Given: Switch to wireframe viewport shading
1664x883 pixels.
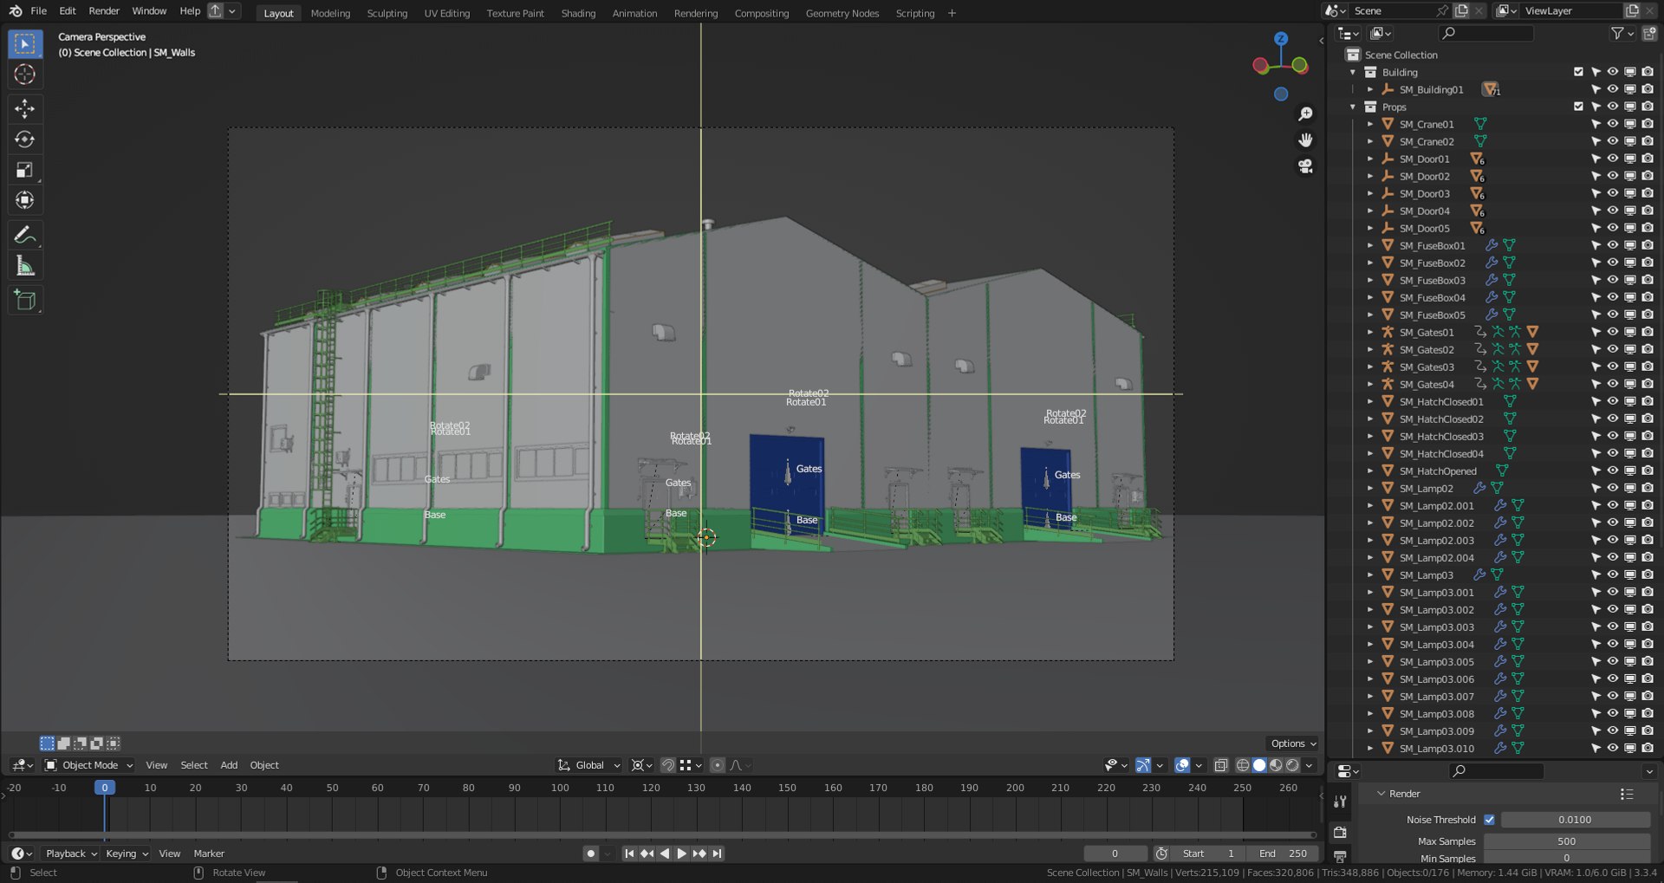Looking at the screenshot, I should (x=1243, y=765).
